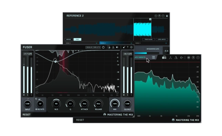The height and width of the screenshot is (136, 222).
Task: Click the A/B compare icon in Fuser
Action: point(109,47)
